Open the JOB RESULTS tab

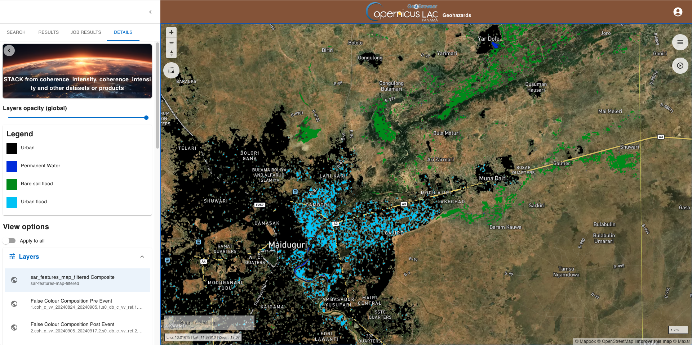[x=86, y=32]
